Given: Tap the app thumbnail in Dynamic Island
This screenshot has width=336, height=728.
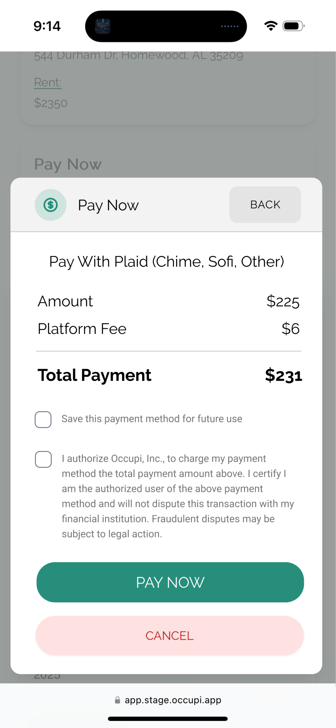Looking at the screenshot, I should coord(103,26).
